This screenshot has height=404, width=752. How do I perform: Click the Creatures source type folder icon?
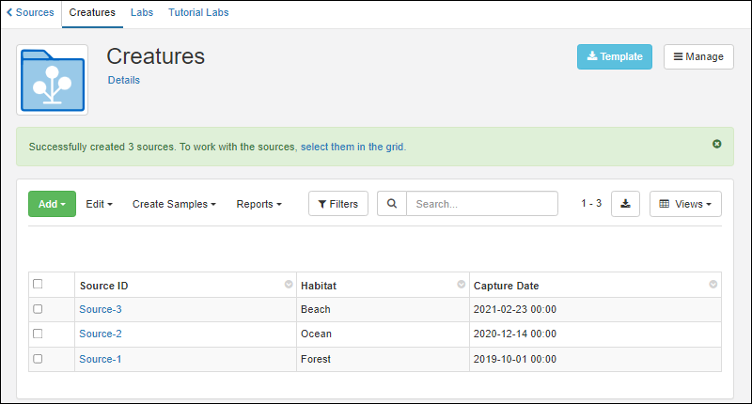[52, 80]
